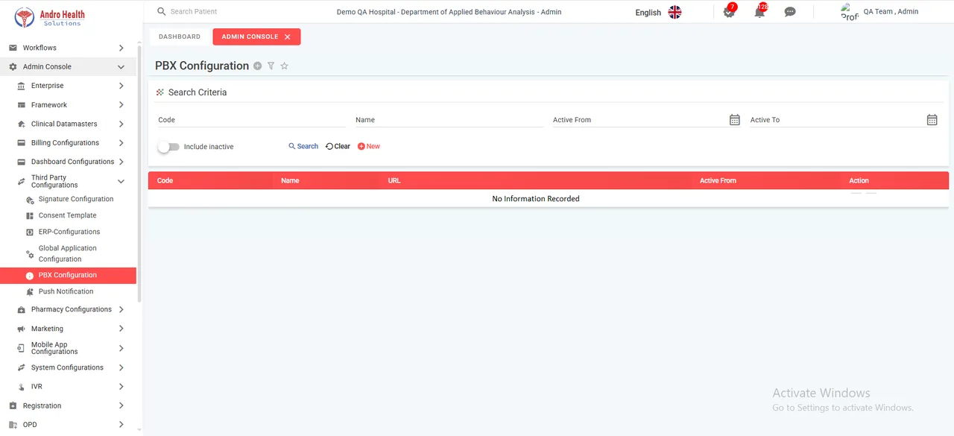The height and width of the screenshot is (436, 954).
Task: Mark PBX Configuration as favorite with star
Action: coord(284,66)
